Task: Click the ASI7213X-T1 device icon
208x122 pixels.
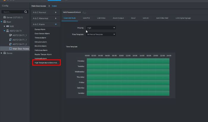Action: pos(7,31)
